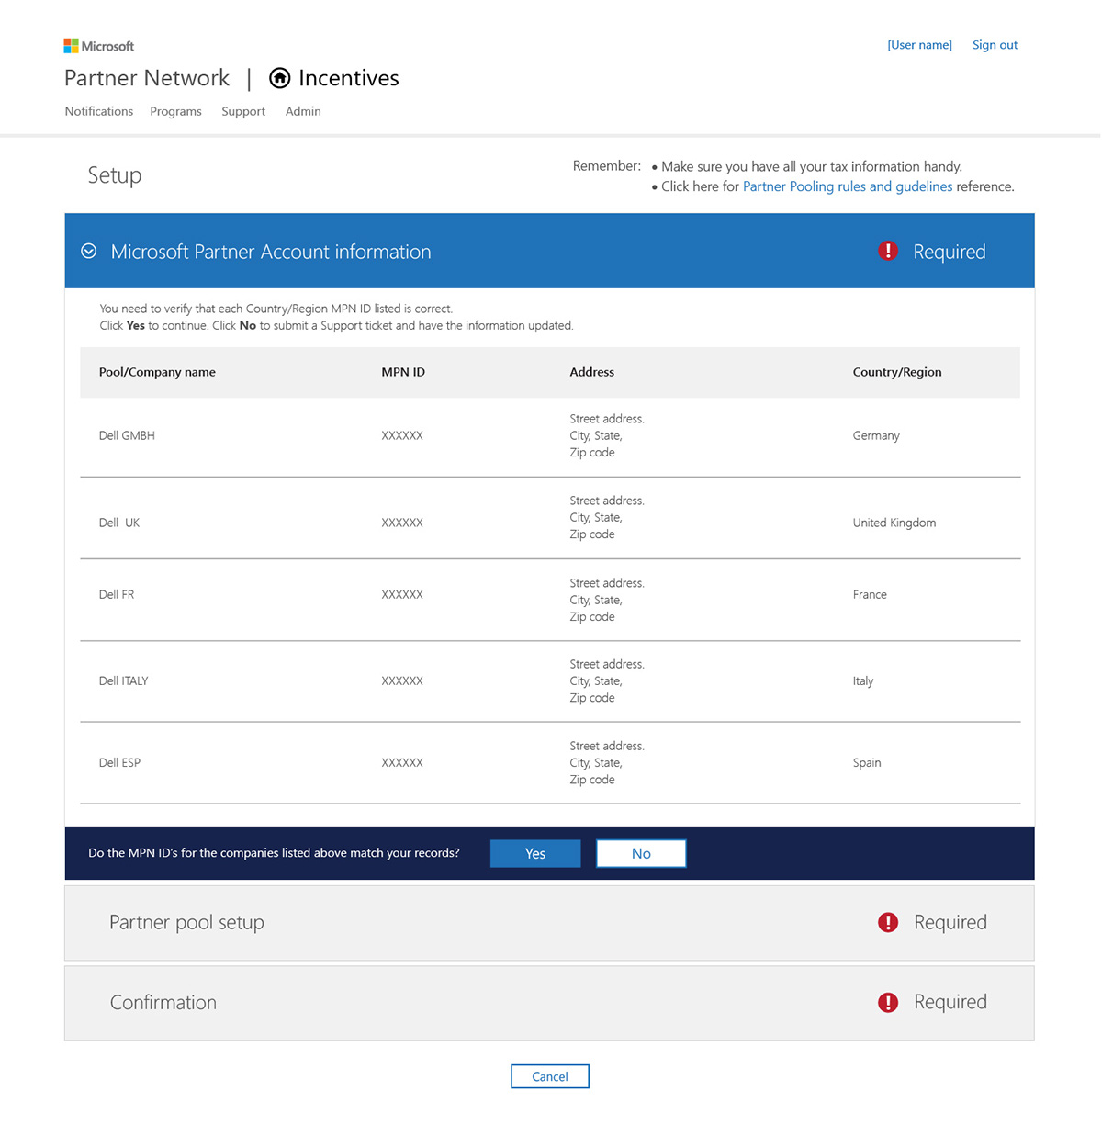Image resolution: width=1102 pixels, height=1136 pixels.
Task: Click the address cell for Dell GMBH
Action: (x=607, y=435)
